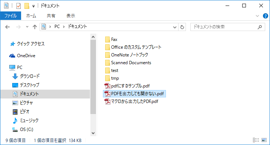Screen dimensions: 270x145
Task: Switch to the 表示 ribbon tab
Action: pos(71,16)
